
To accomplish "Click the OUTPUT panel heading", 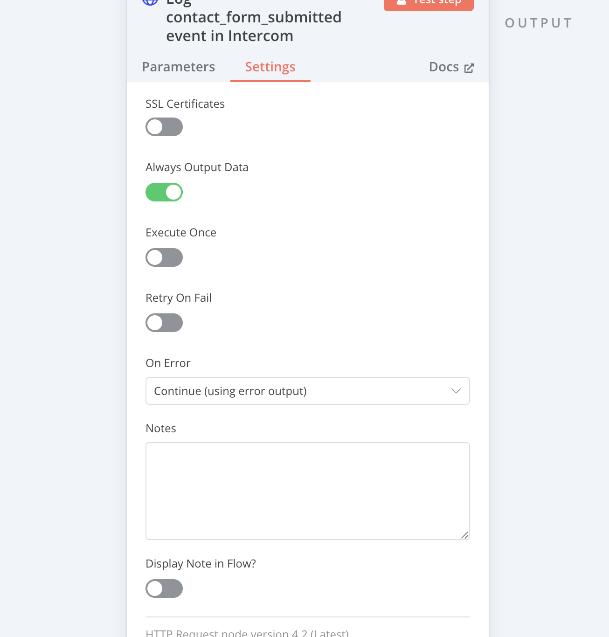I will pyautogui.click(x=539, y=23).
